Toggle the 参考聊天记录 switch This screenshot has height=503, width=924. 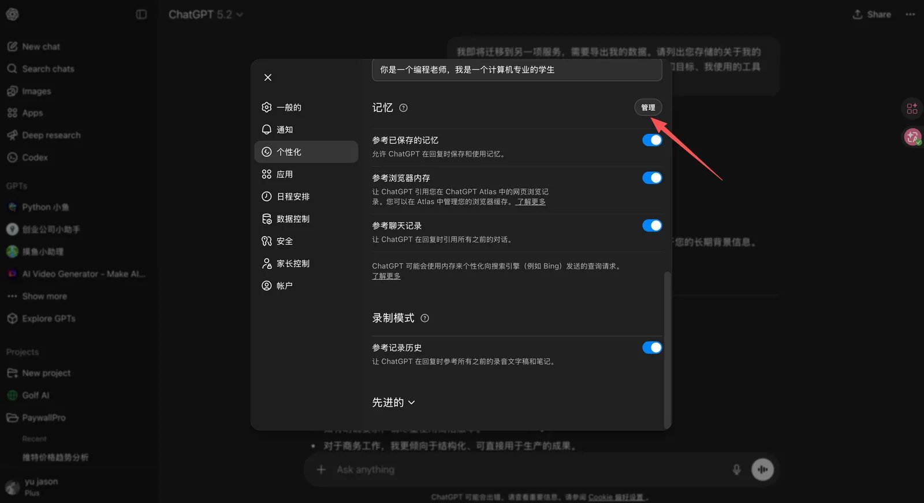tap(652, 226)
